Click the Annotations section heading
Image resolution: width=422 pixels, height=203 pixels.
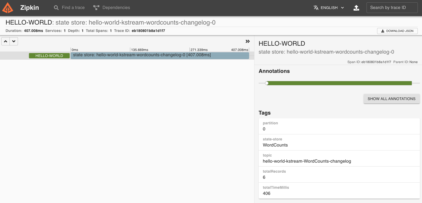(x=274, y=71)
